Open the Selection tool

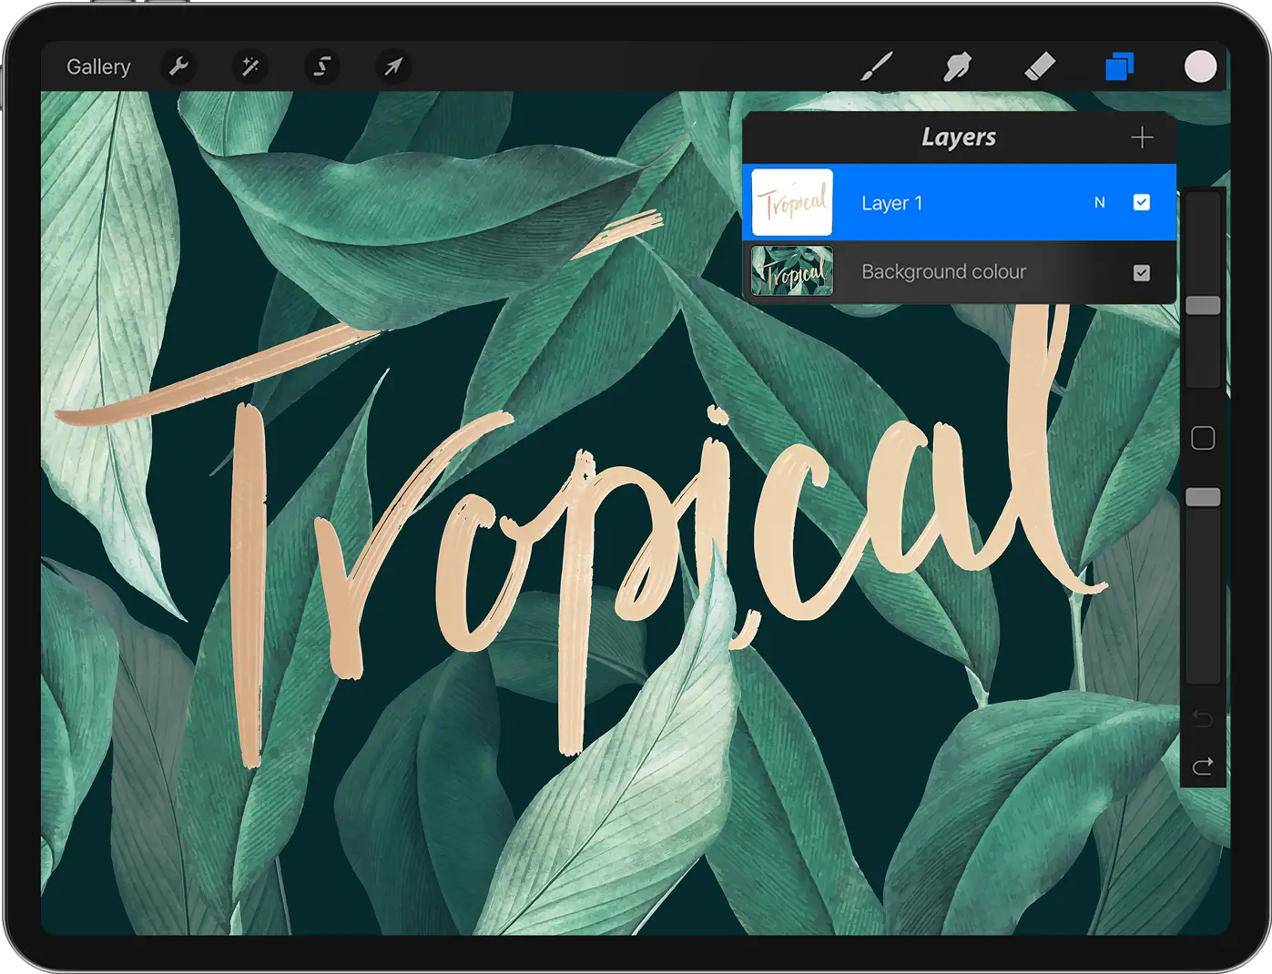click(x=321, y=66)
